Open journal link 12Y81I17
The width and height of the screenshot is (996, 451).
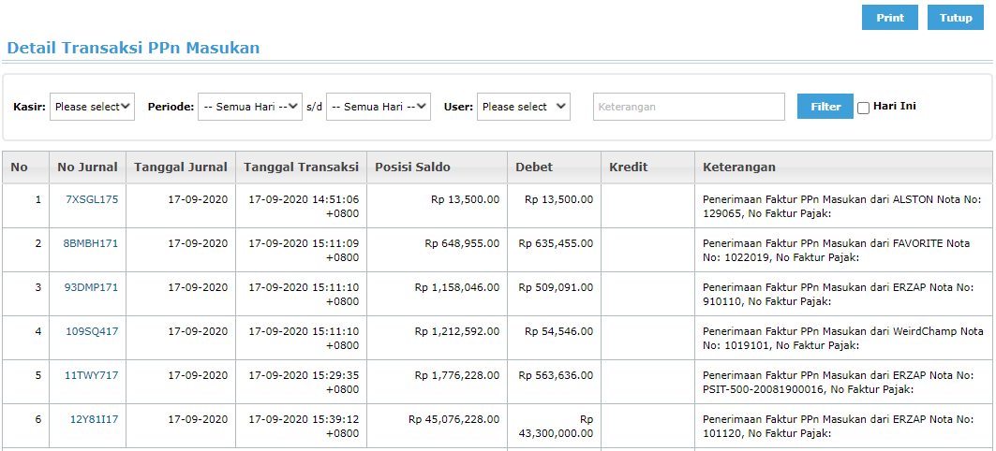tap(94, 419)
